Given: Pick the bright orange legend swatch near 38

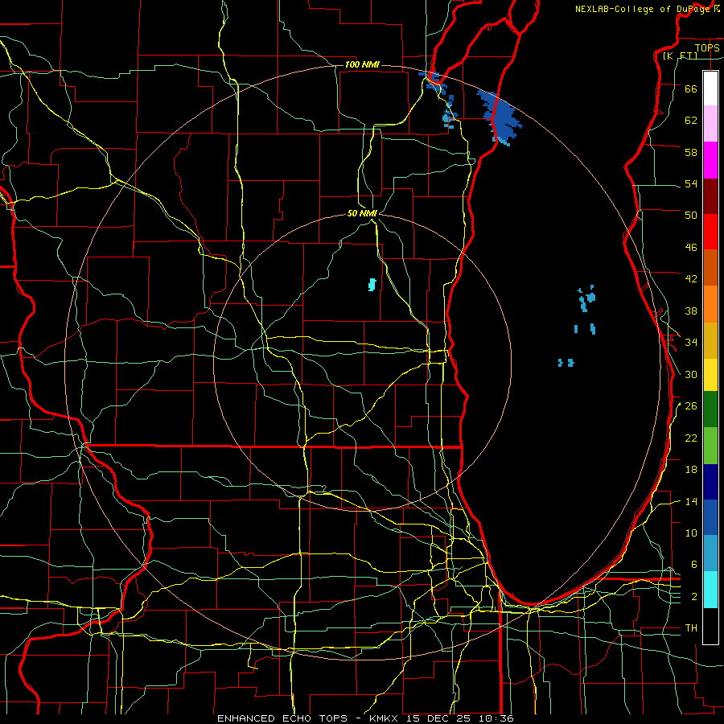Looking at the screenshot, I should (710, 304).
